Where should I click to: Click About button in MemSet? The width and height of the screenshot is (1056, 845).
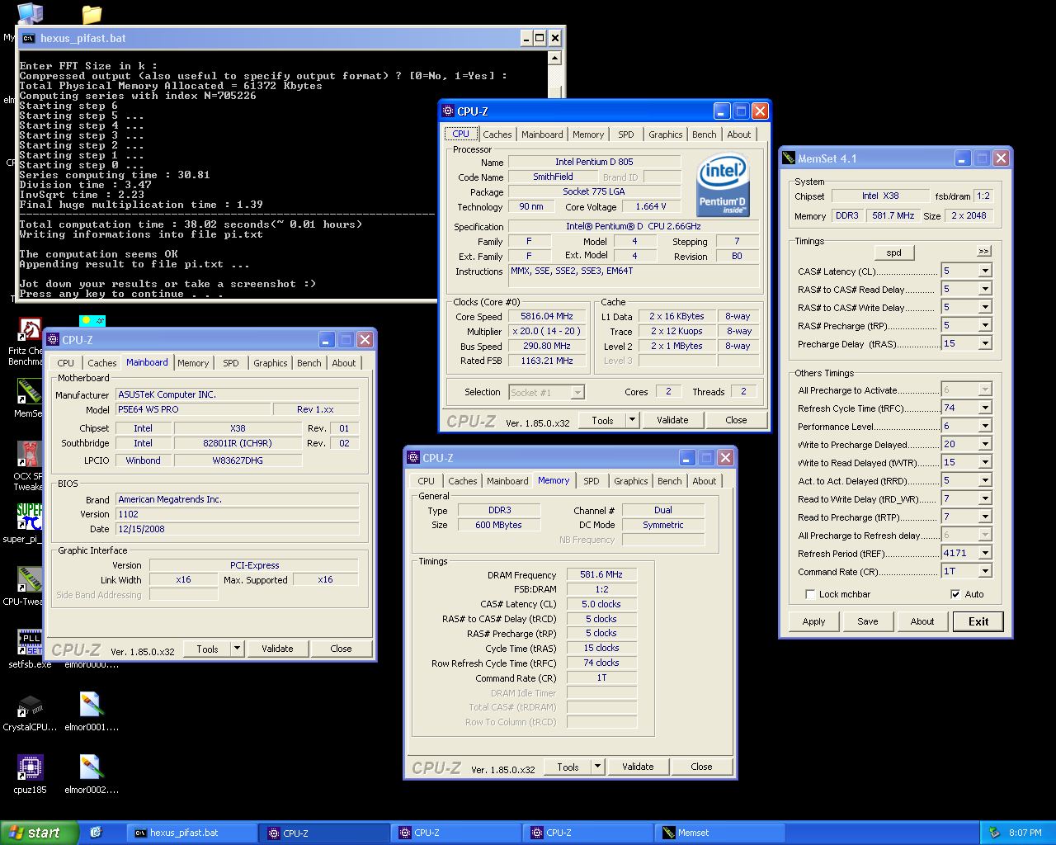point(922,621)
